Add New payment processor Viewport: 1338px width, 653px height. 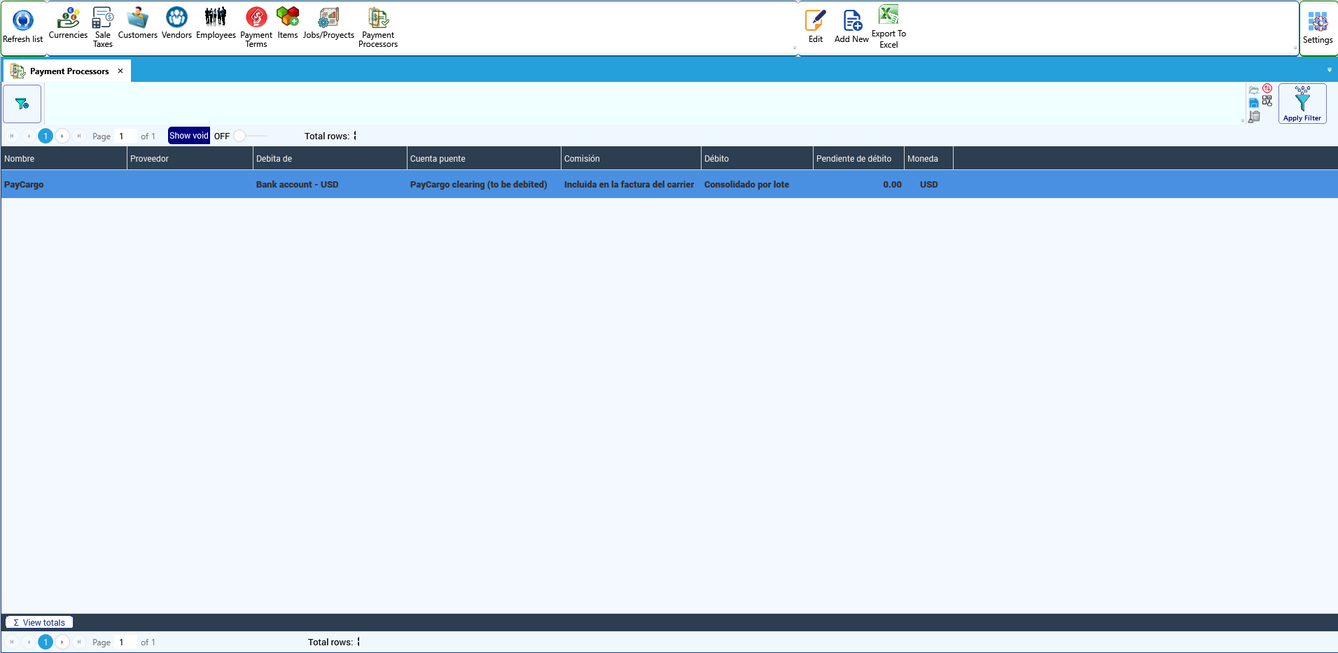[851, 27]
